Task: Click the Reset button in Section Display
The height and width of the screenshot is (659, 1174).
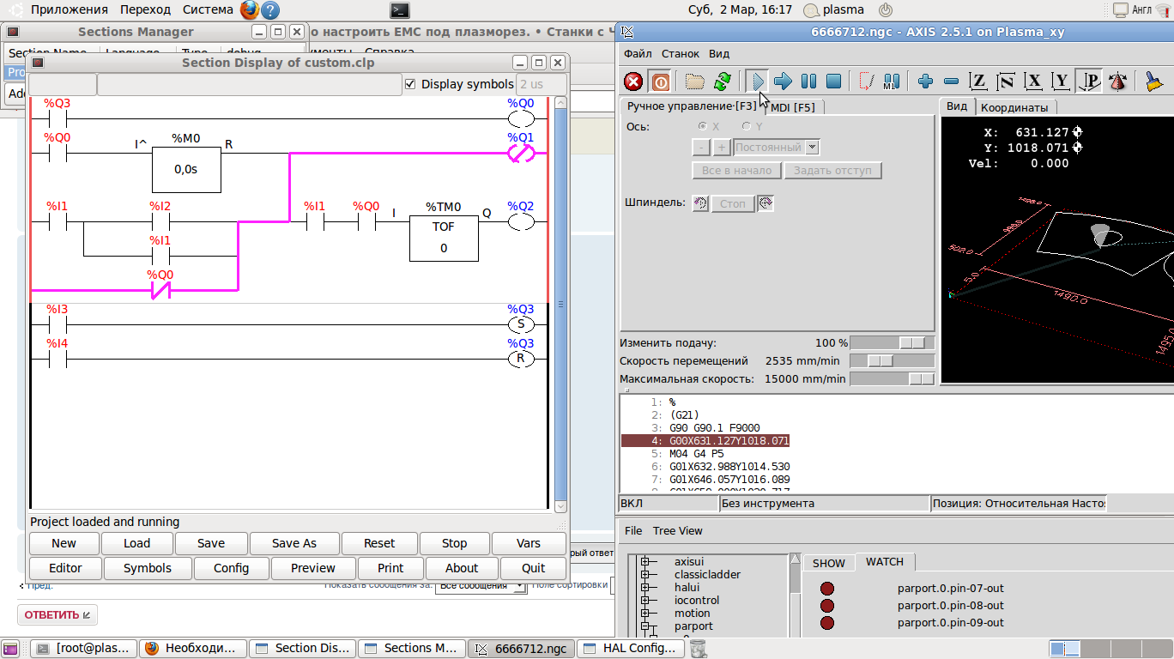Action: coord(379,543)
